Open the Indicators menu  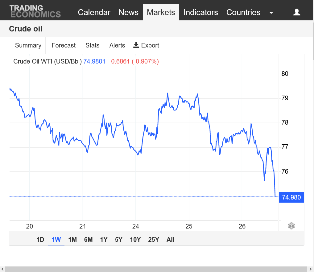click(200, 12)
